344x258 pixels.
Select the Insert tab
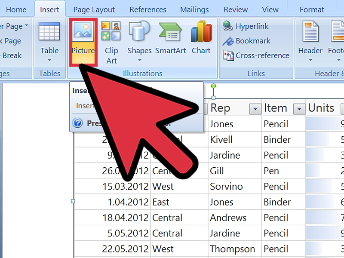(49, 9)
